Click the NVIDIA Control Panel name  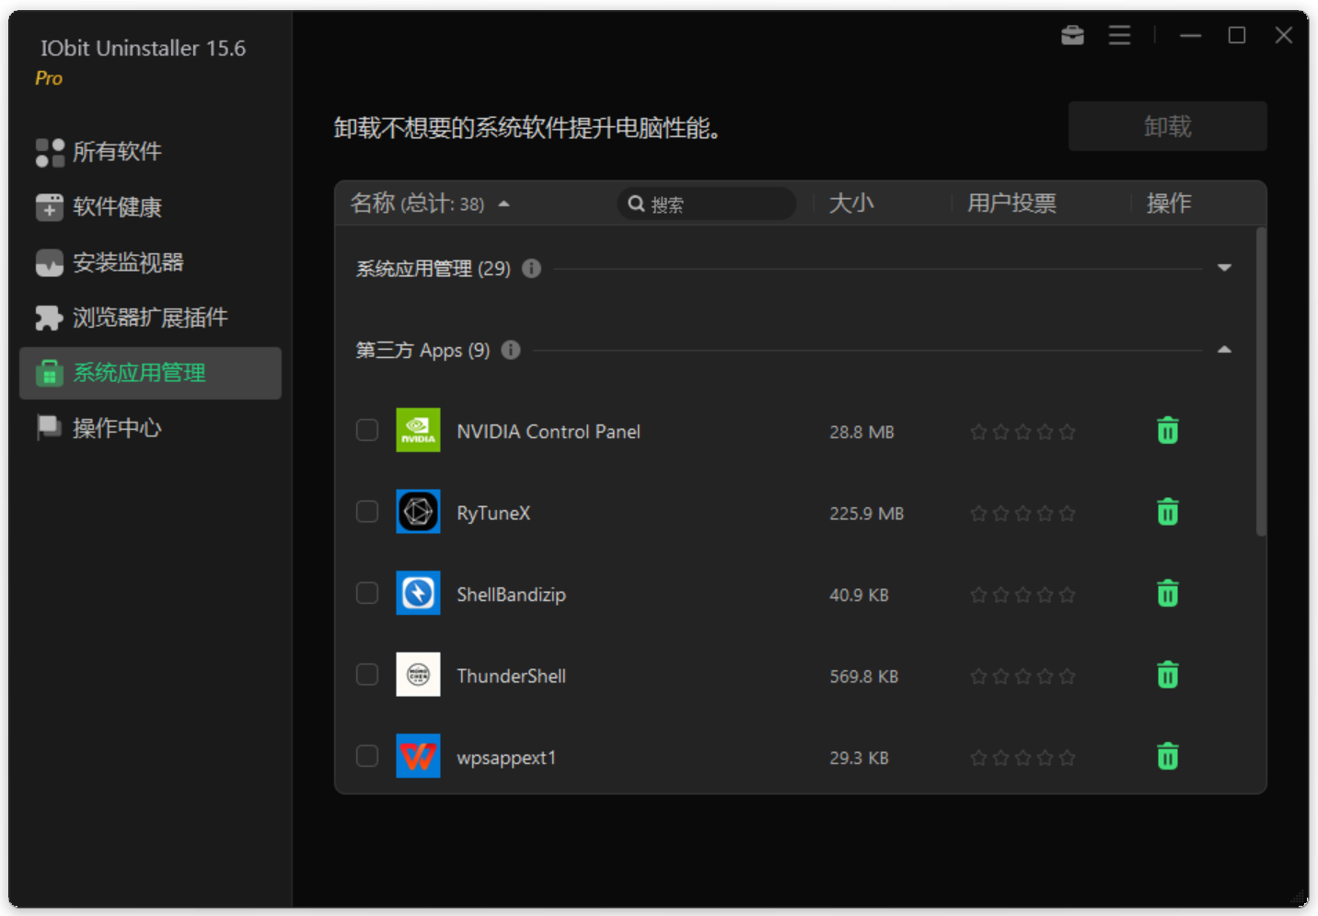549,431
